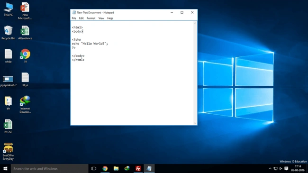
Task: Place cursor on the <html> line
Action: click(x=77, y=27)
